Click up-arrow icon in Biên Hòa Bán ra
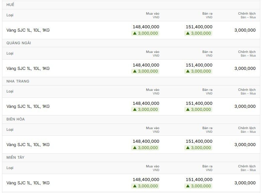Image resolution: width=262 pixels, height=193 pixels. pos(188,148)
